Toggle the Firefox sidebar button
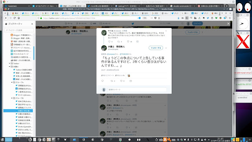252x142 pixels. [187, 18]
